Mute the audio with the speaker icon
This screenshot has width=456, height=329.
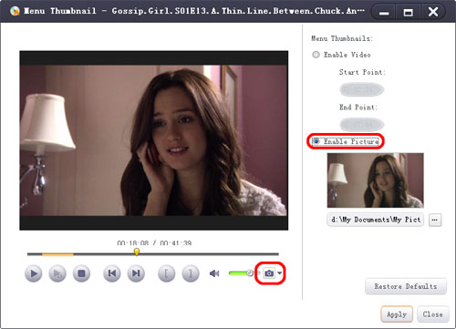[x=214, y=273]
